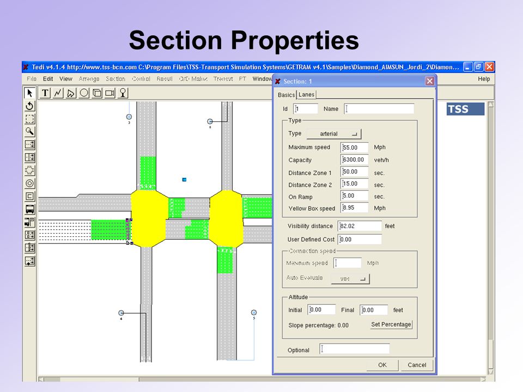
Task: Focus the Optional text field
Action: [354, 349]
